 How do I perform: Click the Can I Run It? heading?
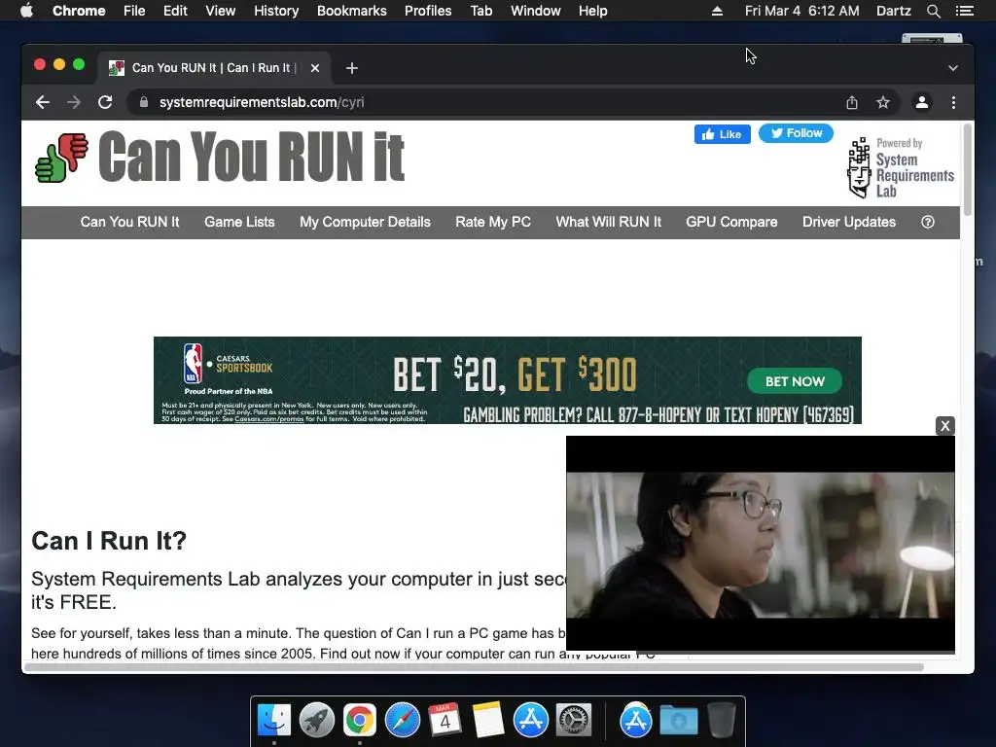point(109,541)
